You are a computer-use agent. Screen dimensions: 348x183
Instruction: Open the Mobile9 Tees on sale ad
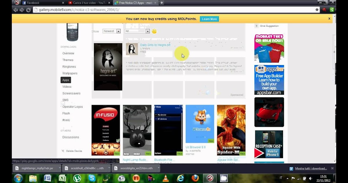(x=269, y=48)
